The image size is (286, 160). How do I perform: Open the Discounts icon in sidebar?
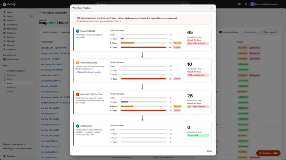[x=4, y=33]
